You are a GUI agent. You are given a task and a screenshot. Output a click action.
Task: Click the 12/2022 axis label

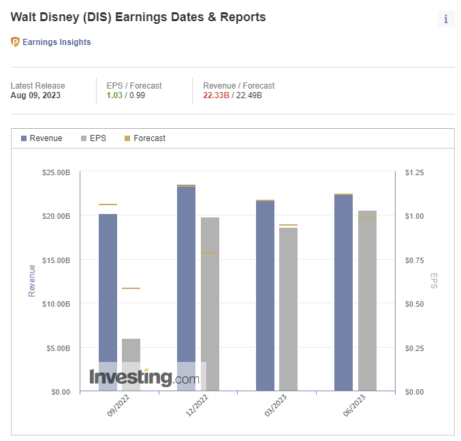click(197, 406)
